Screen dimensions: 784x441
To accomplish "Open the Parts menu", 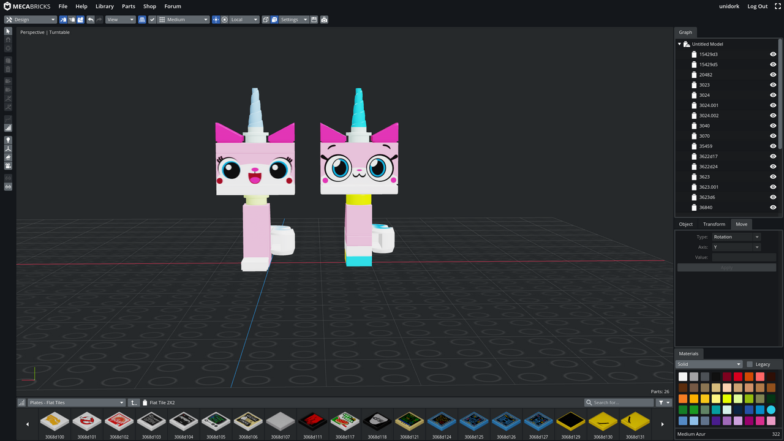I will [x=129, y=6].
